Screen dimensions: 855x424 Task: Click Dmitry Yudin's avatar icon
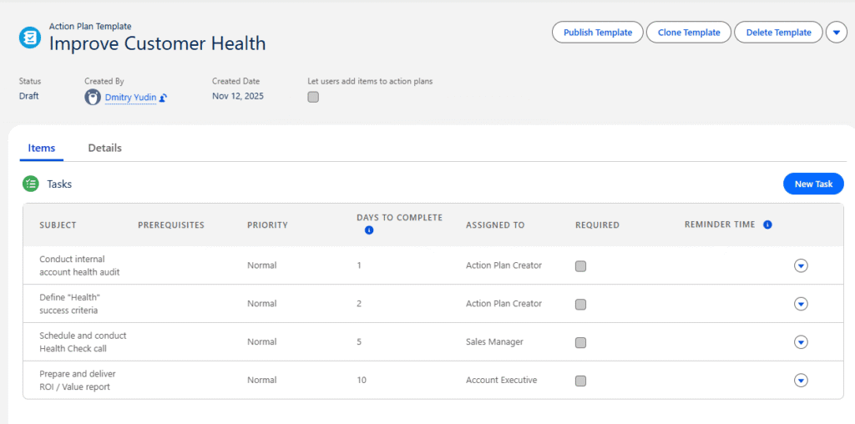[93, 97]
